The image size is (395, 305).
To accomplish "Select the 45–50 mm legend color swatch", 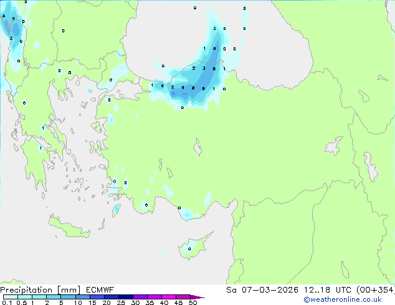I will tap(183, 297).
